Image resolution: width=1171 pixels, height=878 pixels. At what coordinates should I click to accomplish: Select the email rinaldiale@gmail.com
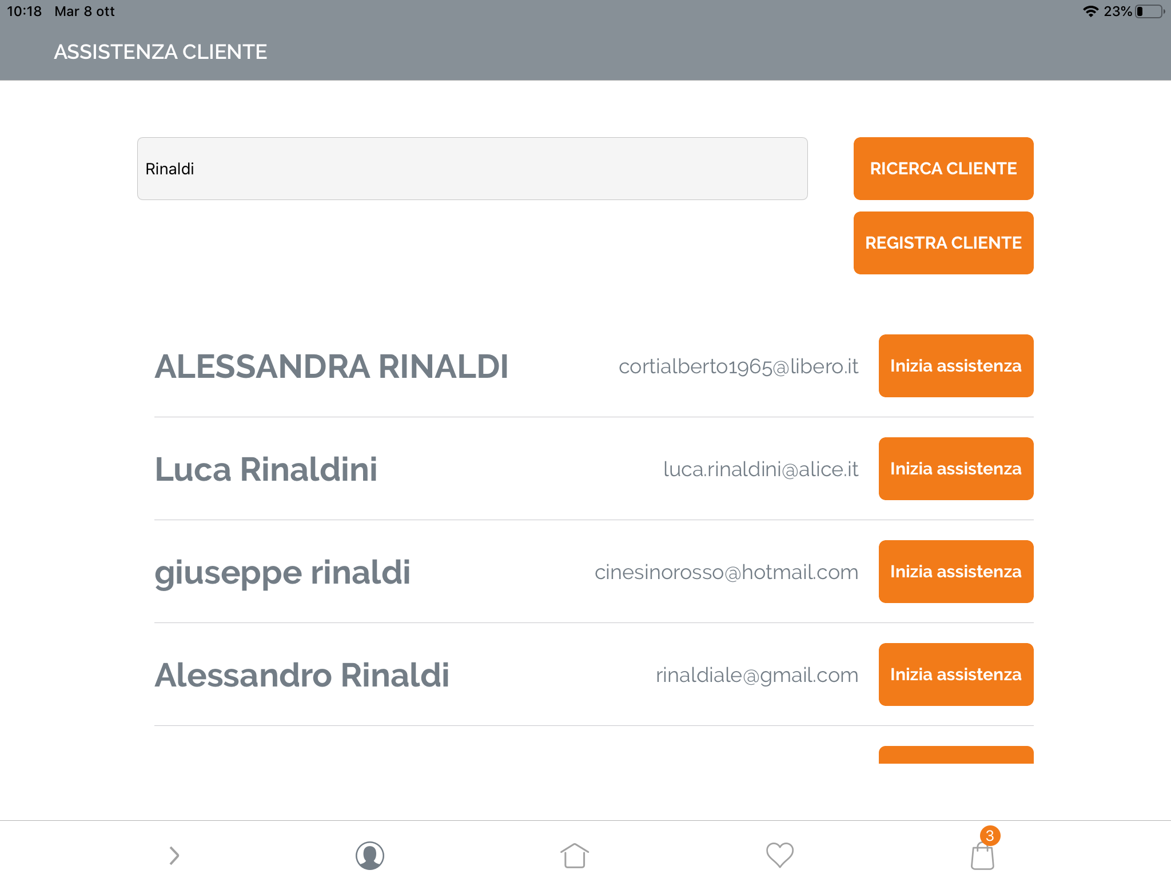coord(757,675)
